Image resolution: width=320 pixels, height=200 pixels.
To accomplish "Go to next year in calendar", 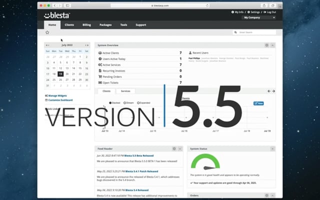I will coord(88,45).
